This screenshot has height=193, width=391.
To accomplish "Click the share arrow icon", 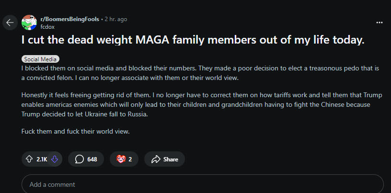I will pos(155,159).
